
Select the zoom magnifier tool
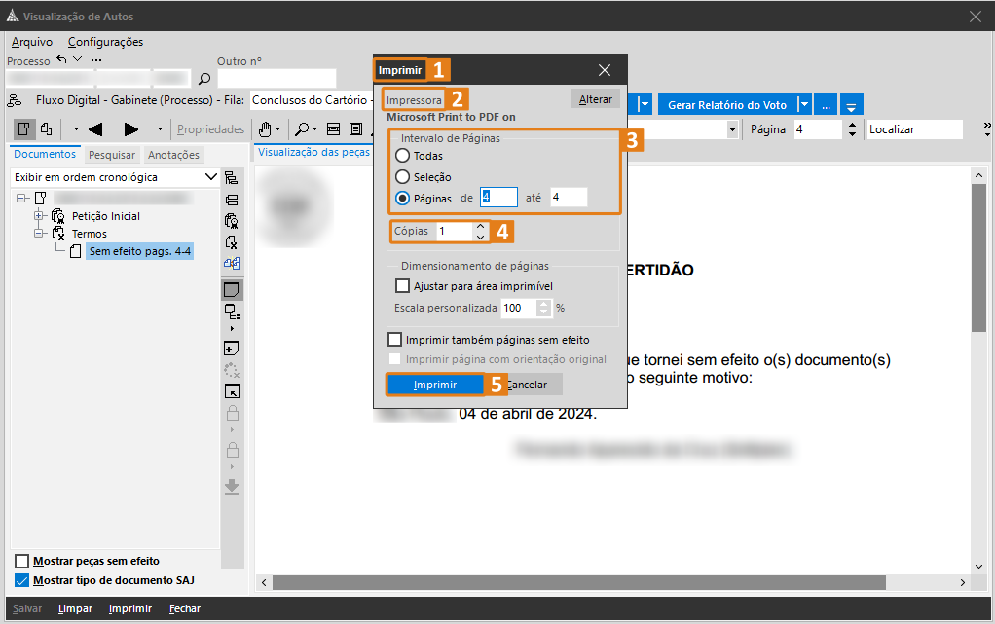302,129
